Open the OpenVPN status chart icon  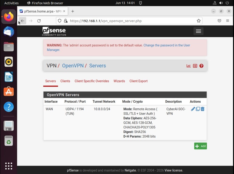[x=189, y=66]
